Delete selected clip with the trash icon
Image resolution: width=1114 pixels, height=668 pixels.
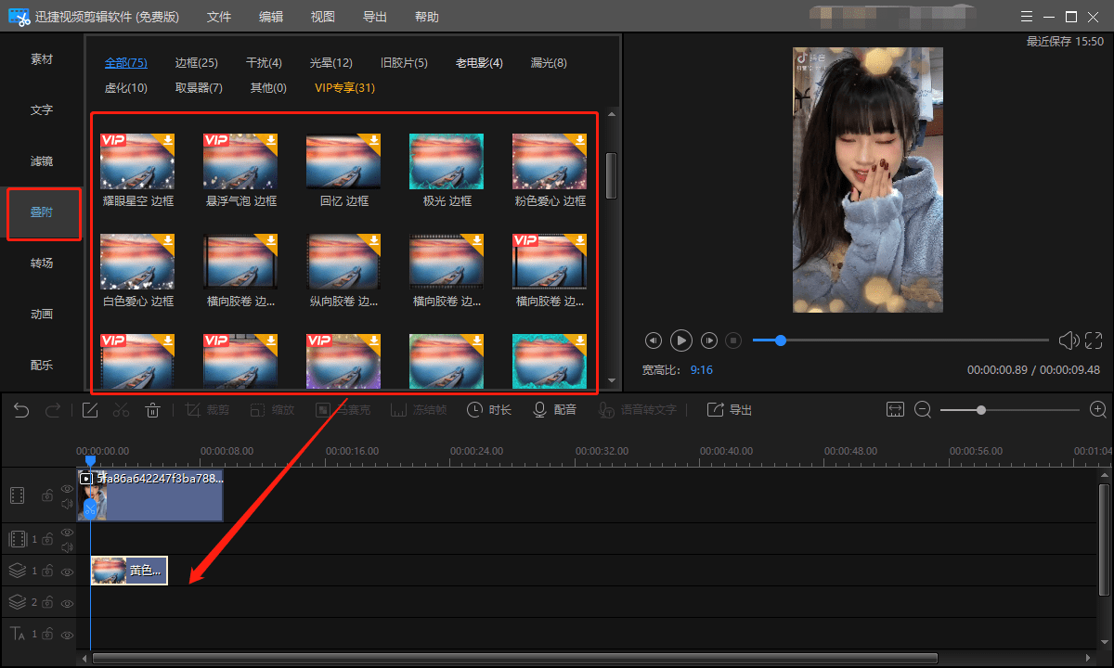coord(153,410)
